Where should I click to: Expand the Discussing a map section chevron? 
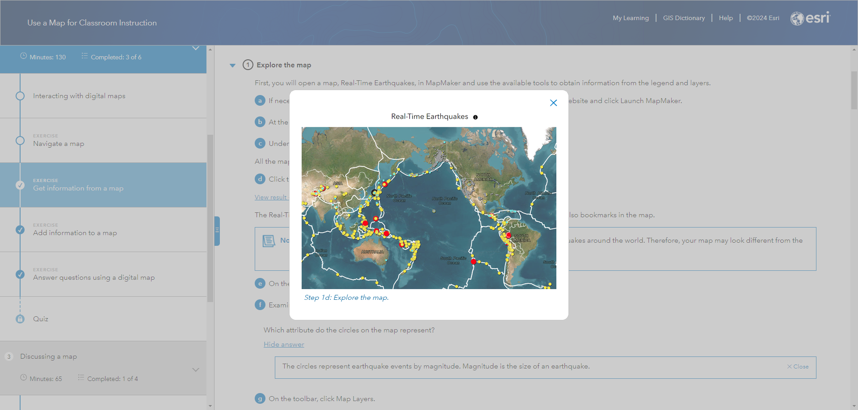tap(196, 370)
